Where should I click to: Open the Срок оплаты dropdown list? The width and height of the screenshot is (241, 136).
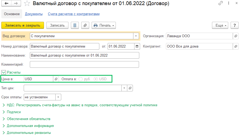(59, 97)
